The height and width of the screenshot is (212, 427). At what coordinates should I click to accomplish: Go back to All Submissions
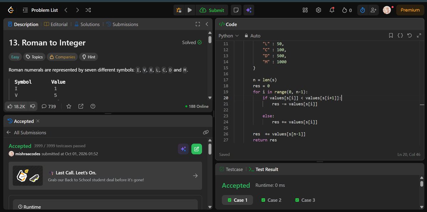tap(27, 132)
